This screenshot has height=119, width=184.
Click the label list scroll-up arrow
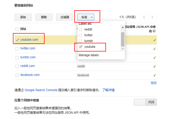coord(123,27)
